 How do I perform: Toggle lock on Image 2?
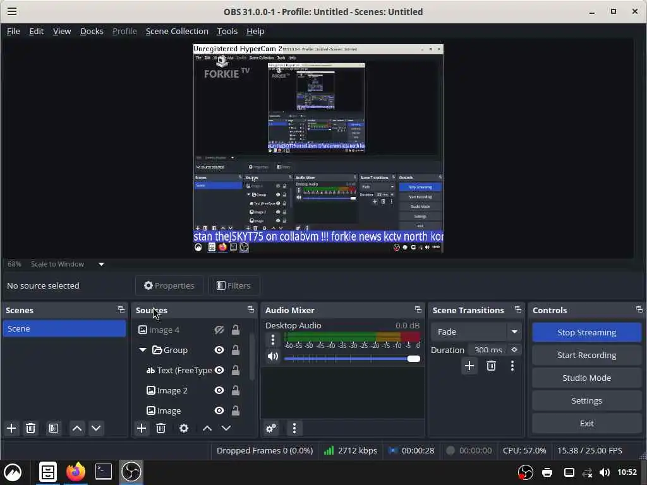pyautogui.click(x=236, y=390)
